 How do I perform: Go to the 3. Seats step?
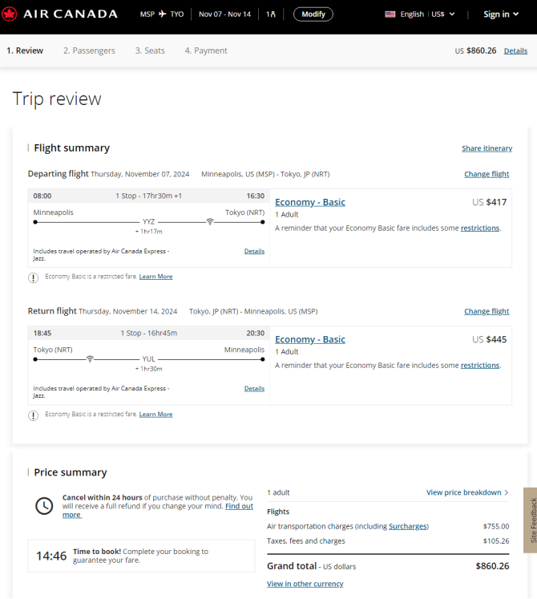point(150,51)
